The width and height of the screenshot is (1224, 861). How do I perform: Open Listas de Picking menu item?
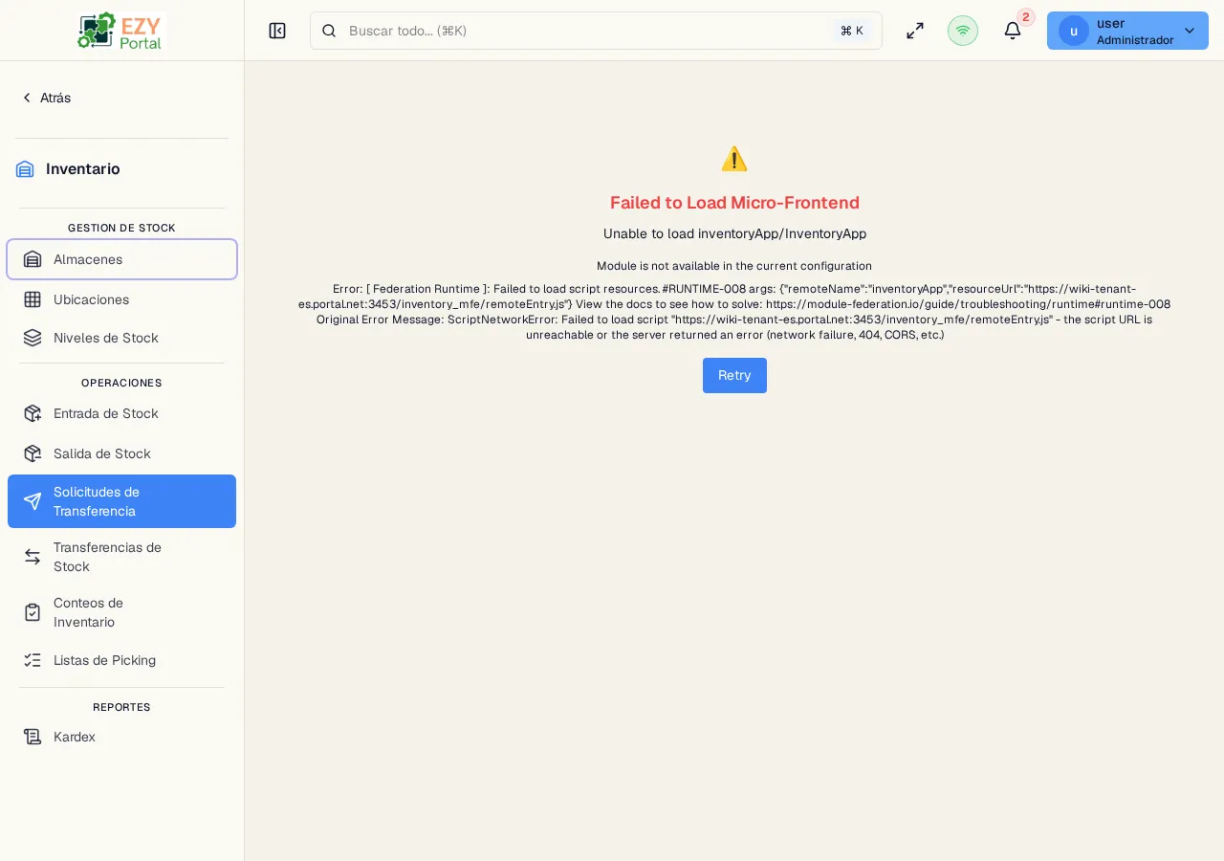pos(121,660)
